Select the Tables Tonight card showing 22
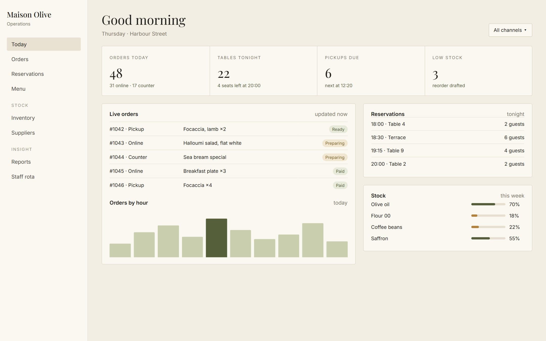The height and width of the screenshot is (341, 546). 263,71
